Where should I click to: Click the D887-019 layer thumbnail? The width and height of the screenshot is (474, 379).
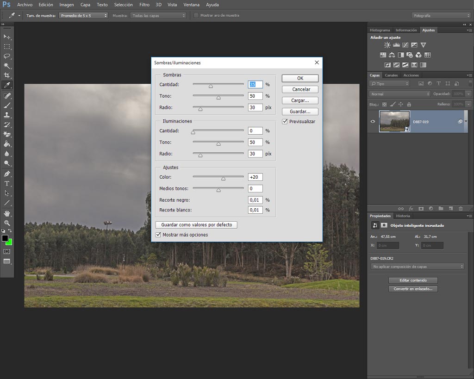[394, 122]
